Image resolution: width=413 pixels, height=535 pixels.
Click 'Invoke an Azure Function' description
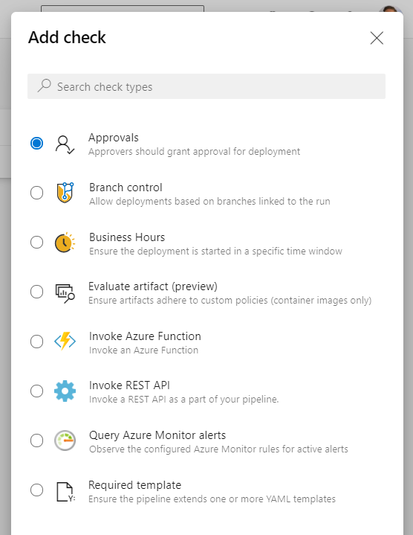(x=143, y=350)
